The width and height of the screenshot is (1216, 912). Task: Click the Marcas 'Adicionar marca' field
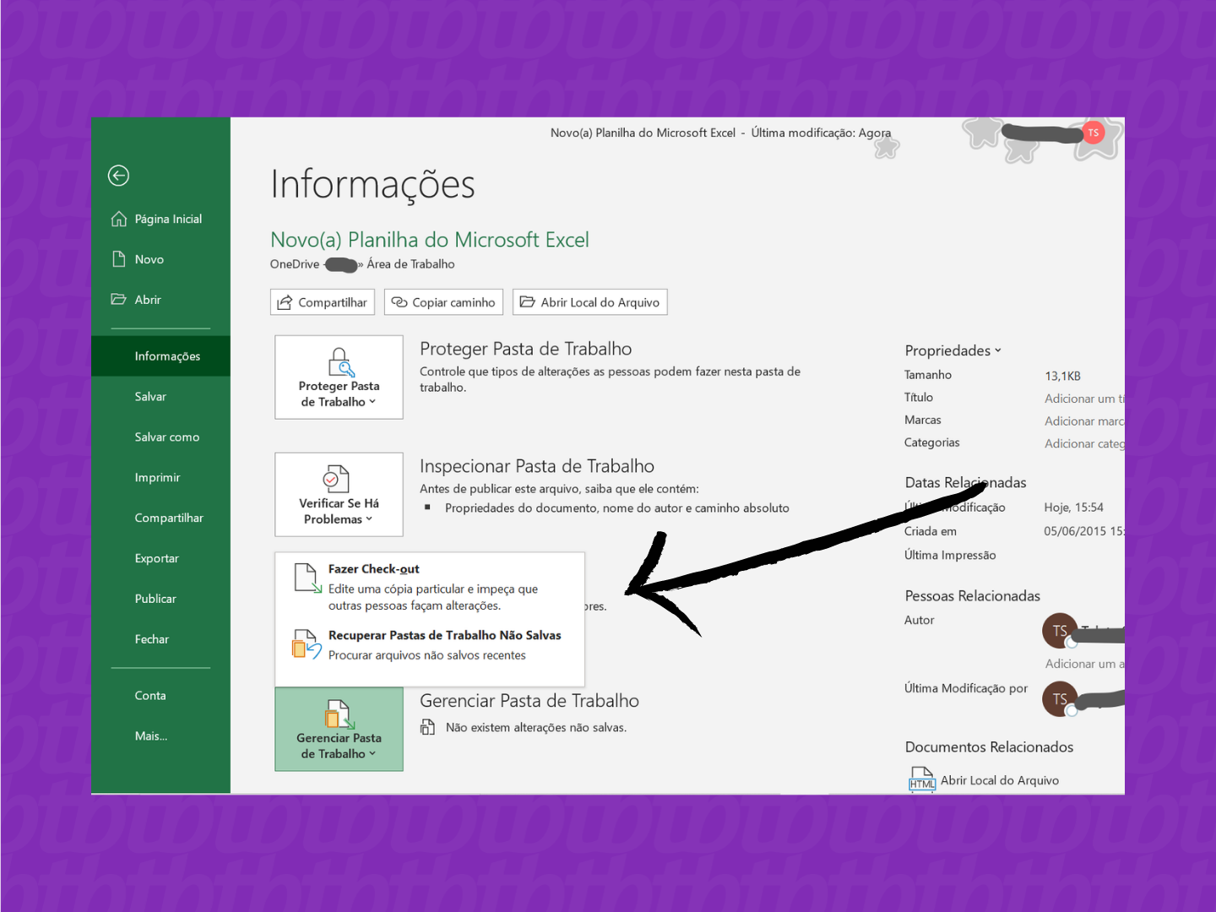click(1084, 421)
